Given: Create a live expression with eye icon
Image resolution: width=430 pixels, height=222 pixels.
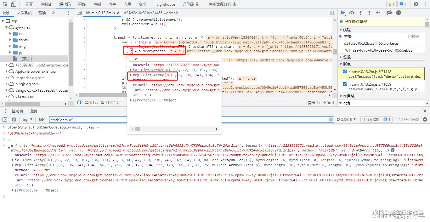Looking at the screenshot, I should (x=41, y=119).
